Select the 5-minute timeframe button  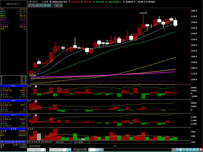pyautogui.click(x=33, y=5)
